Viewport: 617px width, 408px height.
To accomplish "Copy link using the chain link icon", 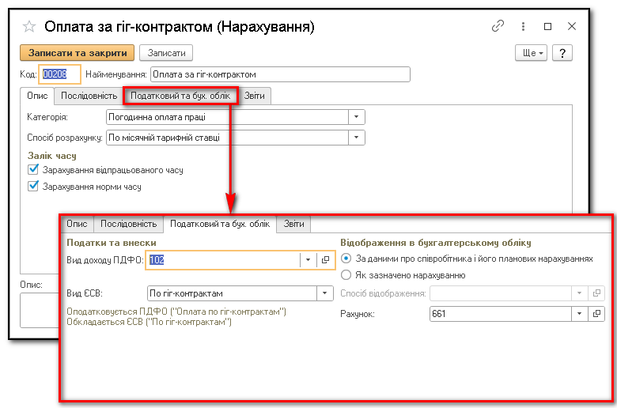I will [498, 26].
